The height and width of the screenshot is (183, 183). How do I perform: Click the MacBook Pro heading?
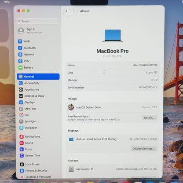coord(113,51)
